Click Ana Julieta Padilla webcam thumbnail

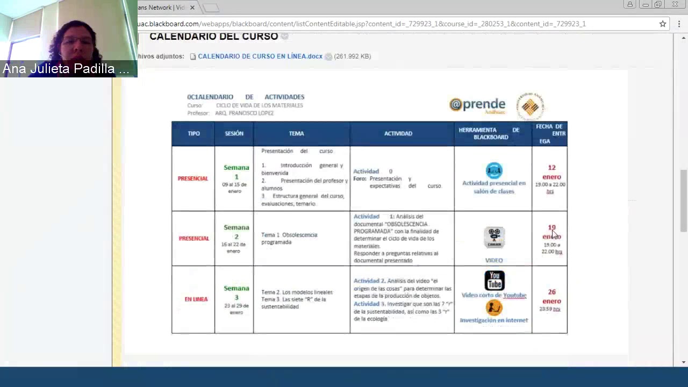(x=69, y=38)
